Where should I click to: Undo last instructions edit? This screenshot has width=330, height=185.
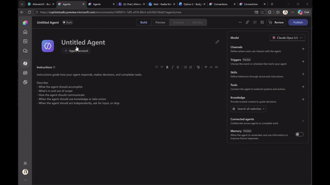coord(157,67)
